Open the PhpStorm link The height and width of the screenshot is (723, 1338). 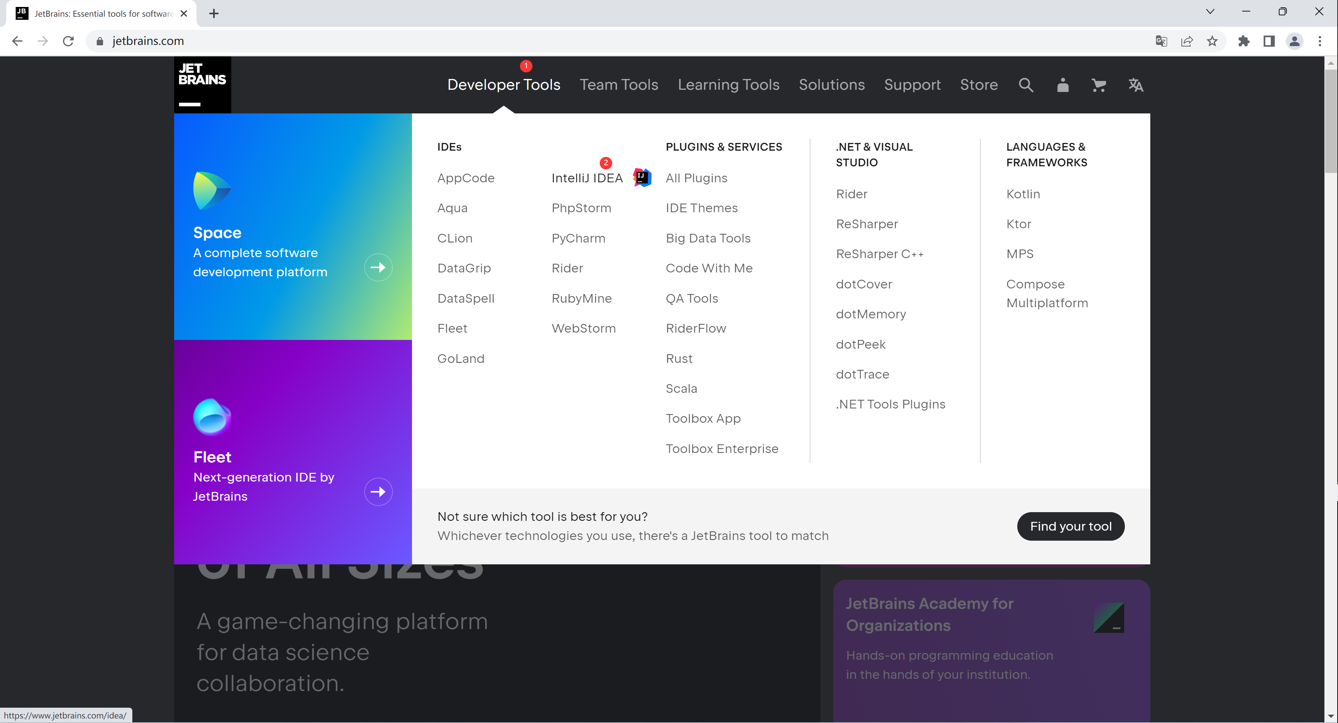click(581, 208)
